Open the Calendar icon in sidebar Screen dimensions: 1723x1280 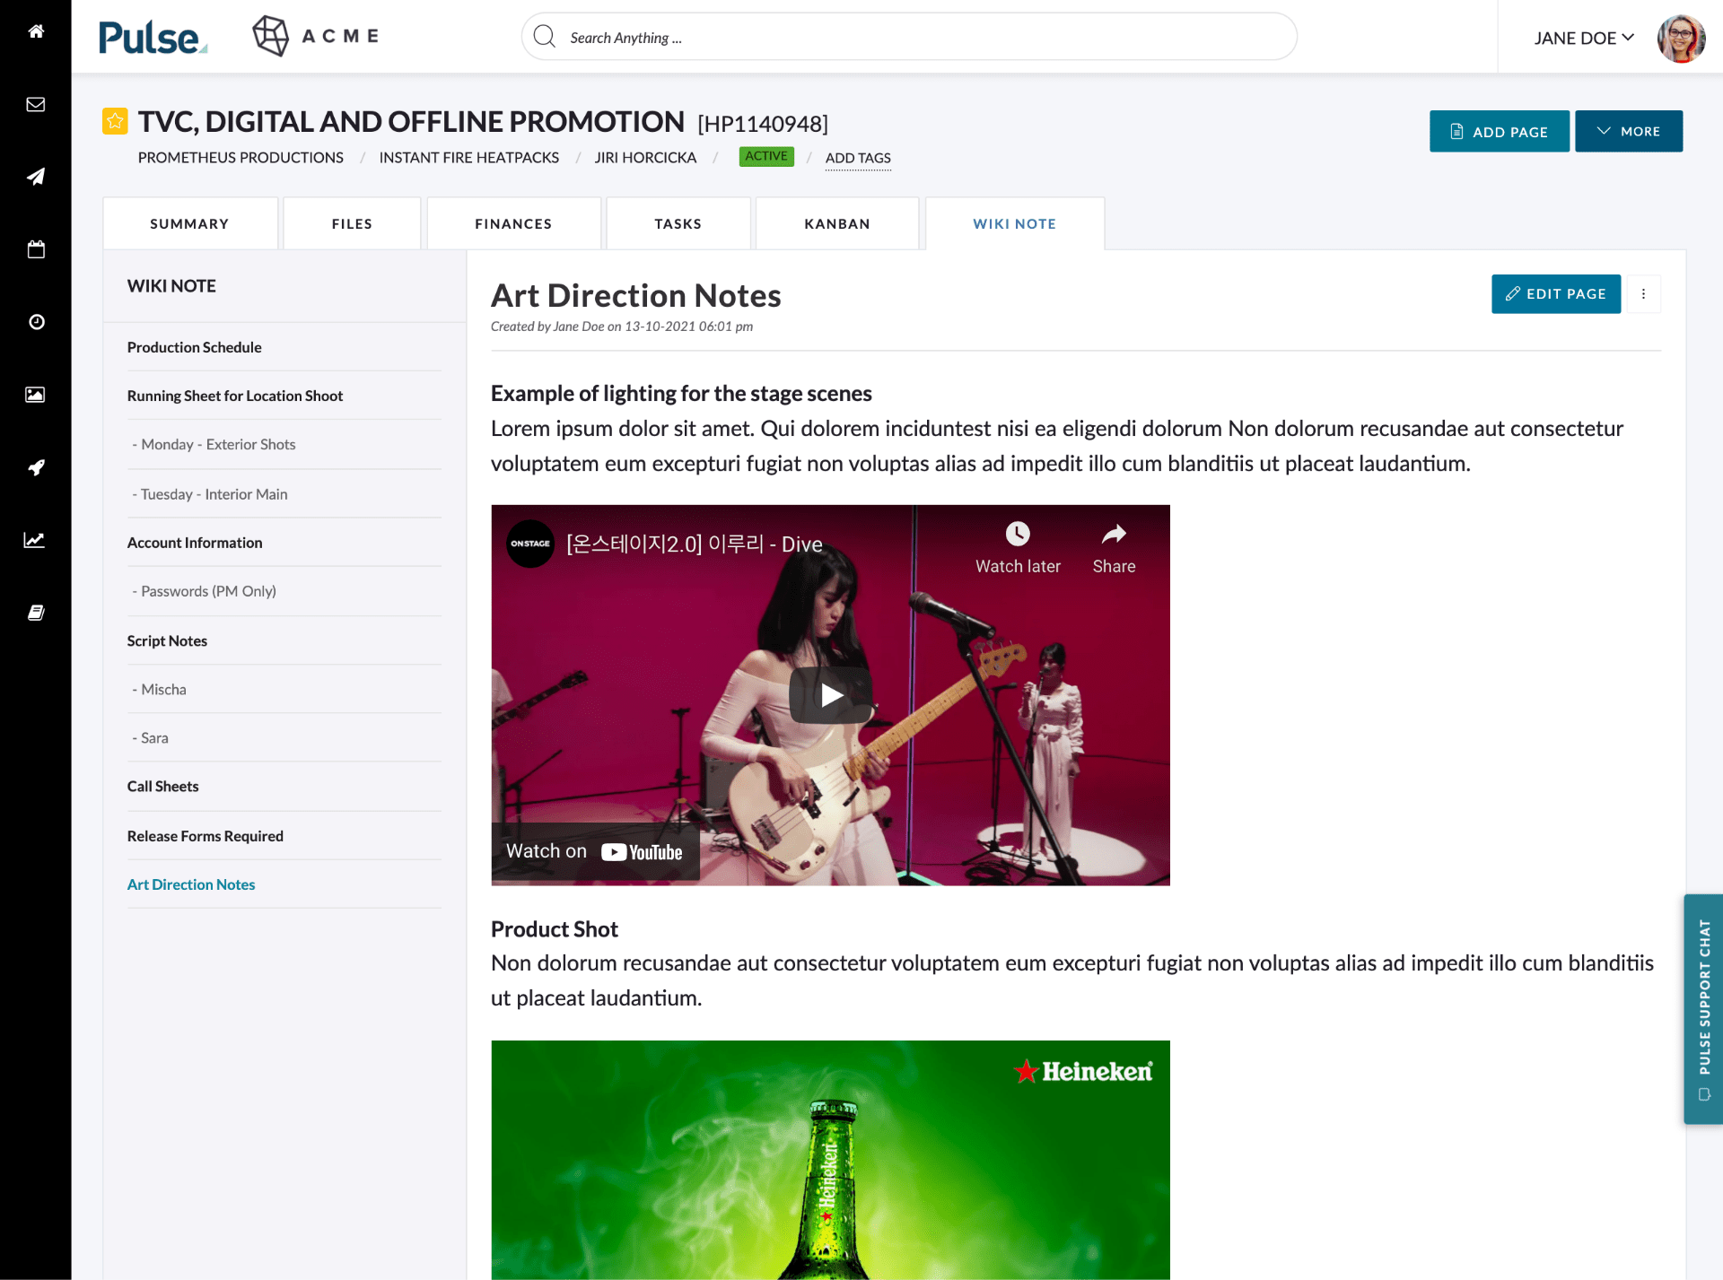[x=36, y=249]
